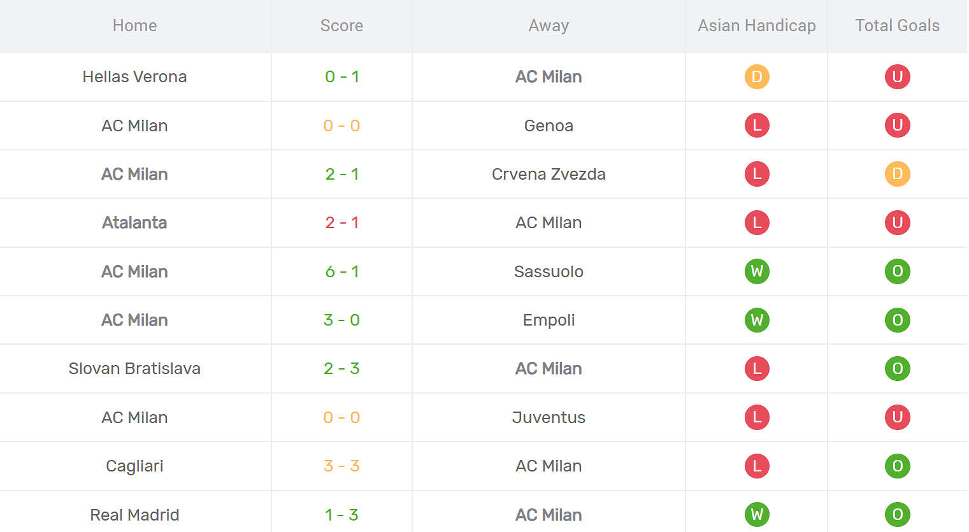Image resolution: width=969 pixels, height=532 pixels.
Task: Open the Juventus team link
Action: click(549, 417)
